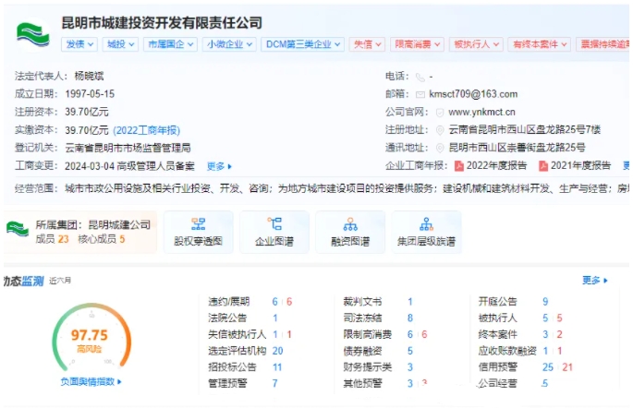
Task: Click the 限制高消费 blue count 6
Action: pos(410,334)
